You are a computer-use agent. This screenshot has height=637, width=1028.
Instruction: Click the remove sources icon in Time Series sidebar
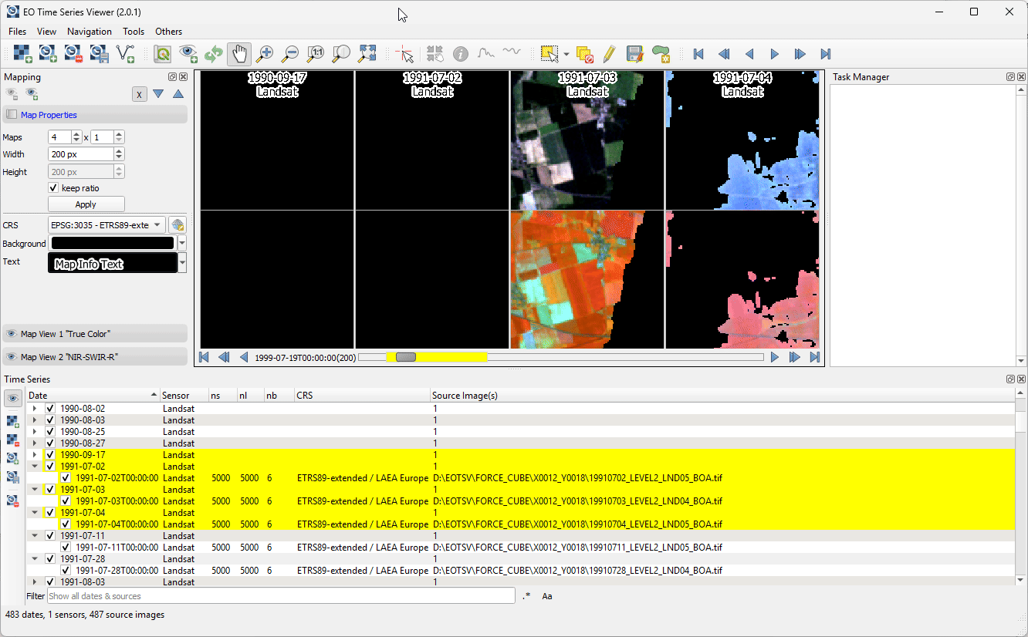[13, 440]
